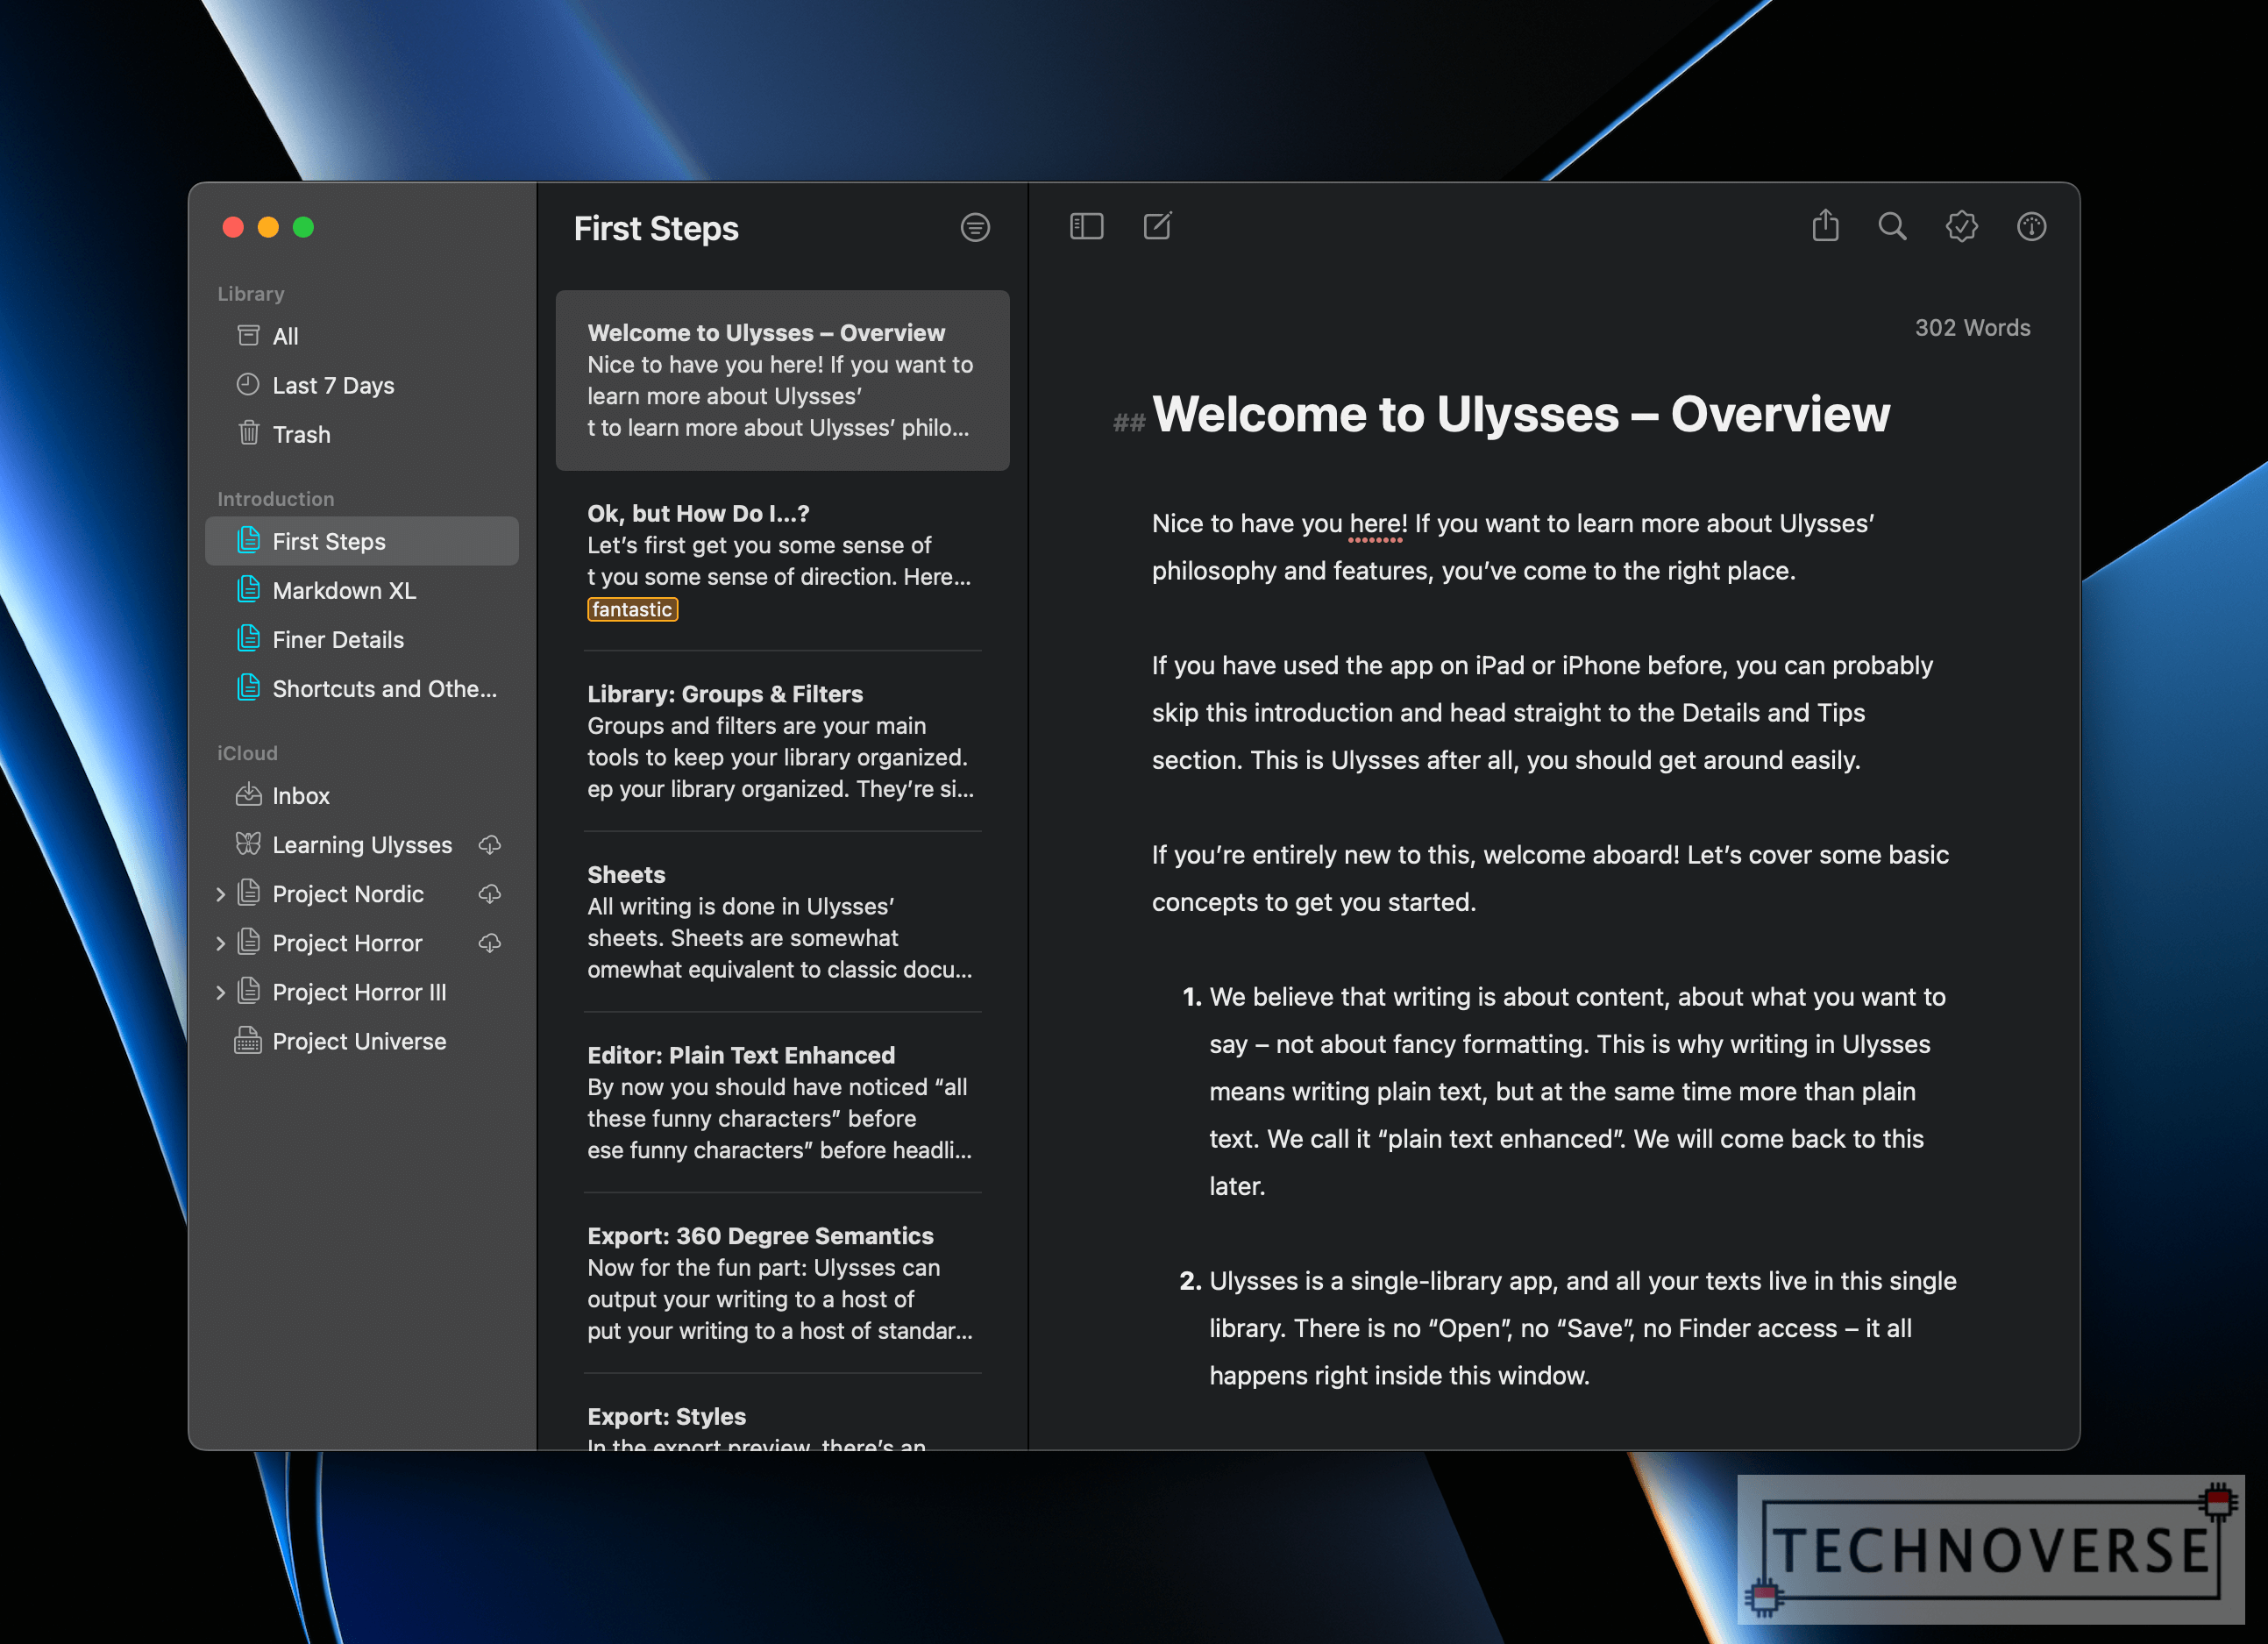Click the Share/Export icon in toolbar
The width and height of the screenshot is (2268, 1644).
point(1823,225)
